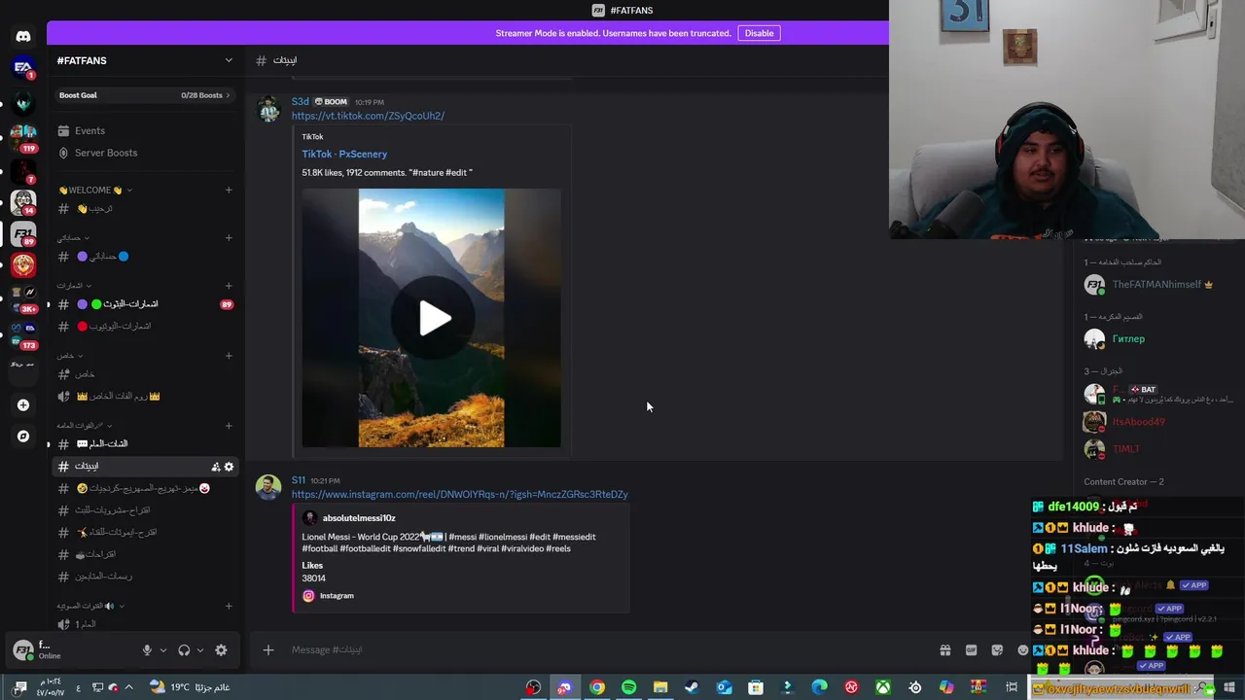Open the الترحيب channel
This screenshot has height=700, width=1245.
pyautogui.click(x=145, y=209)
